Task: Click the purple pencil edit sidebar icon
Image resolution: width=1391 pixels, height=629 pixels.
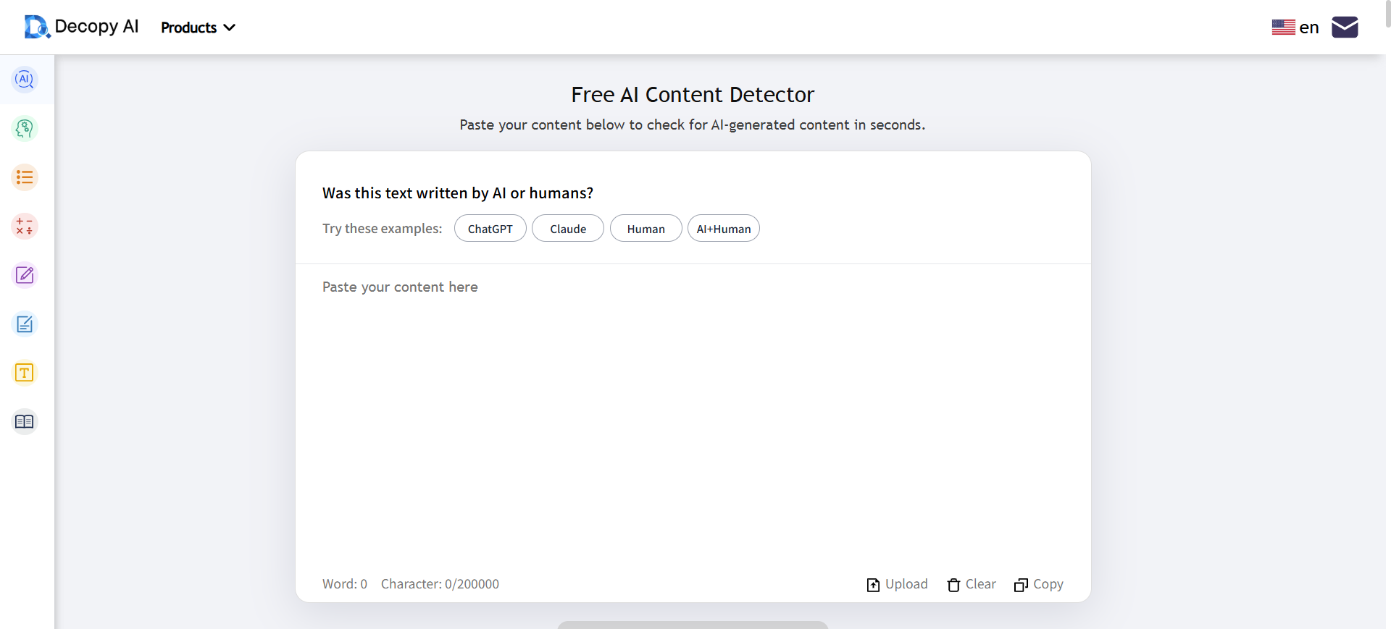Action: tap(25, 275)
